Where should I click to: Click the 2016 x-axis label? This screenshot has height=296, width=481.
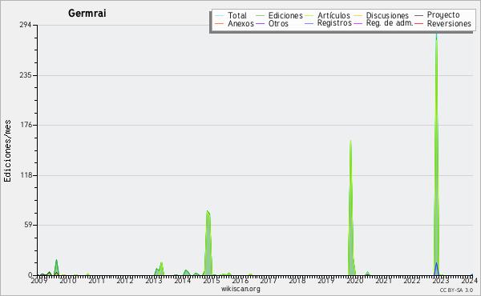[x=240, y=280]
